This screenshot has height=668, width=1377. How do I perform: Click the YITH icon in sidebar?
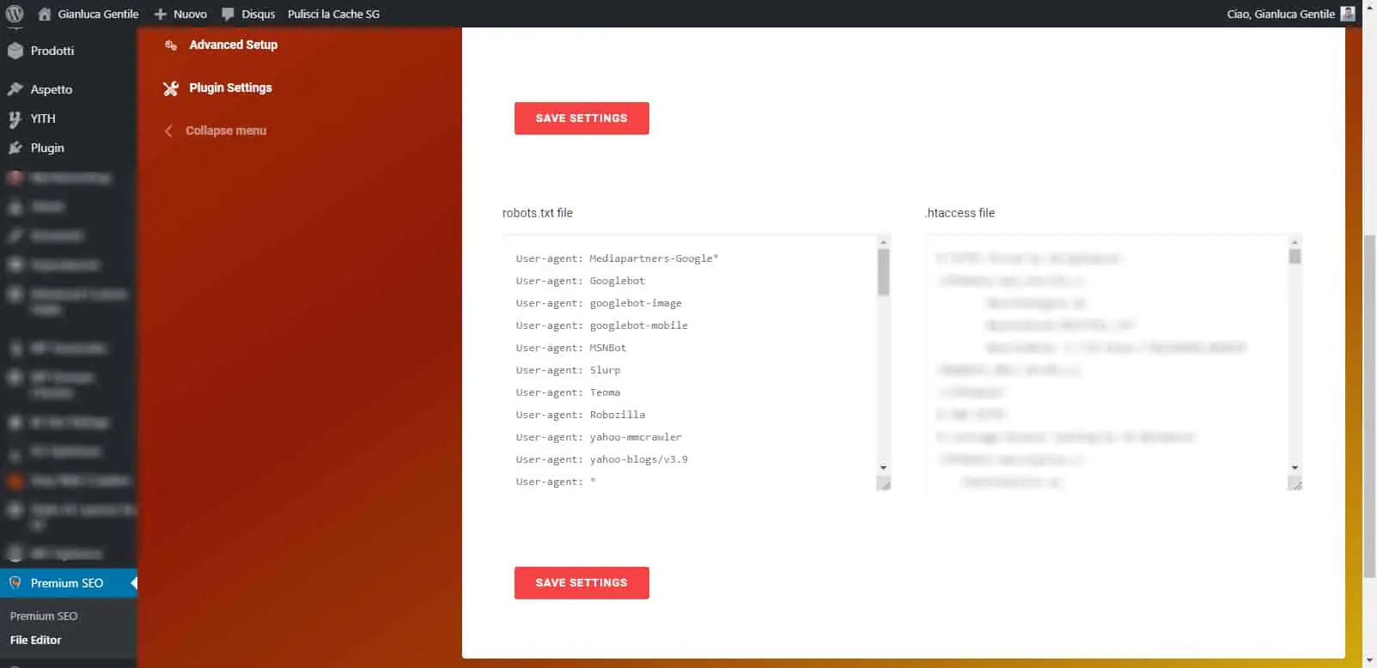[15, 118]
